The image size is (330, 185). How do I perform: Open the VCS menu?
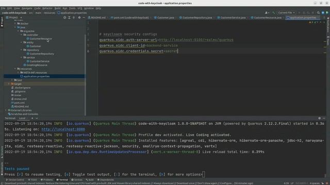(80, 8)
